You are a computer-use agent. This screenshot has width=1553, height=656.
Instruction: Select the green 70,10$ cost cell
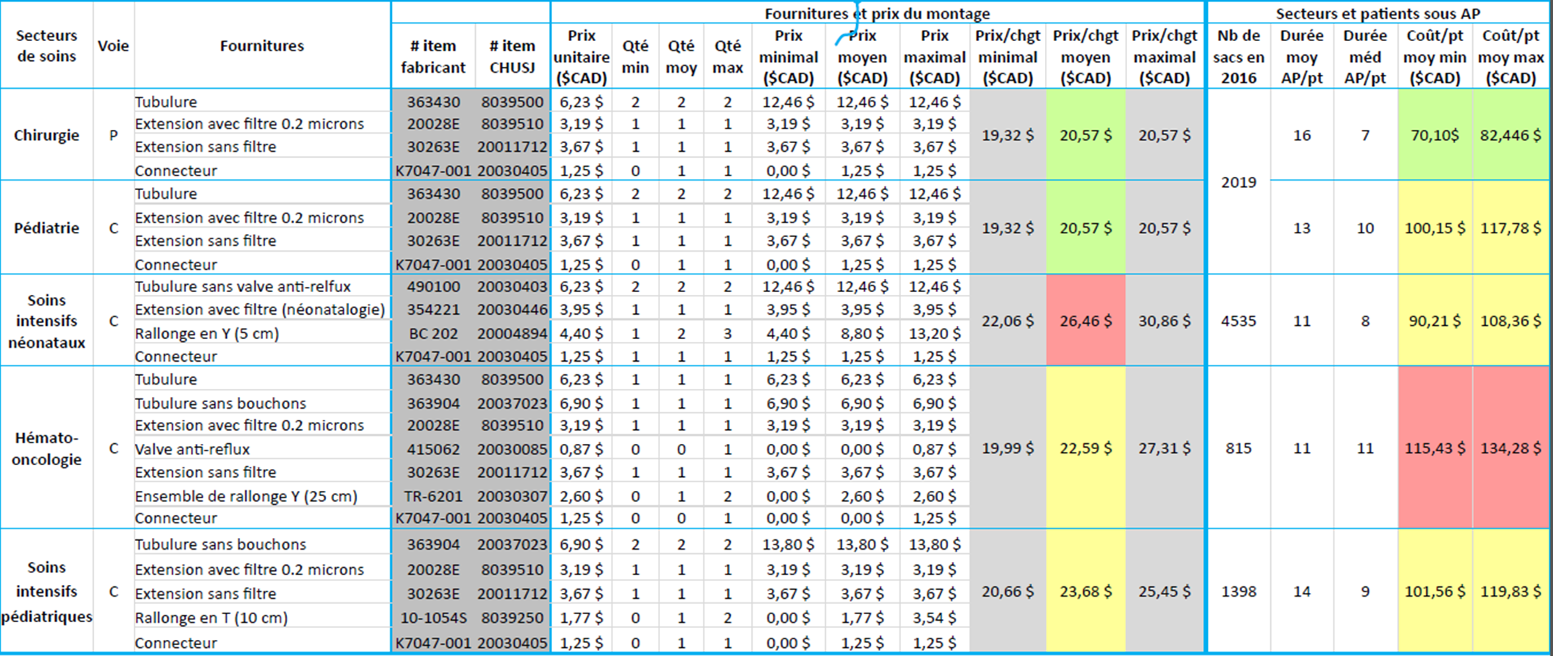[1434, 136]
